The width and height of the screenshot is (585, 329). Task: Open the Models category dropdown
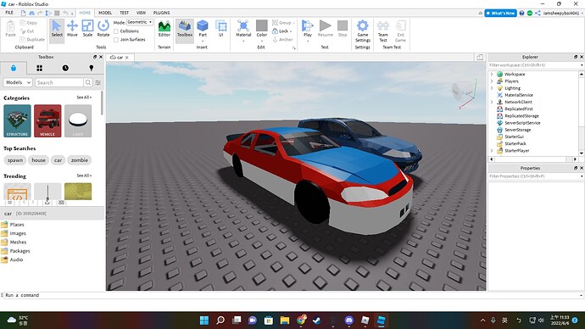pos(18,82)
